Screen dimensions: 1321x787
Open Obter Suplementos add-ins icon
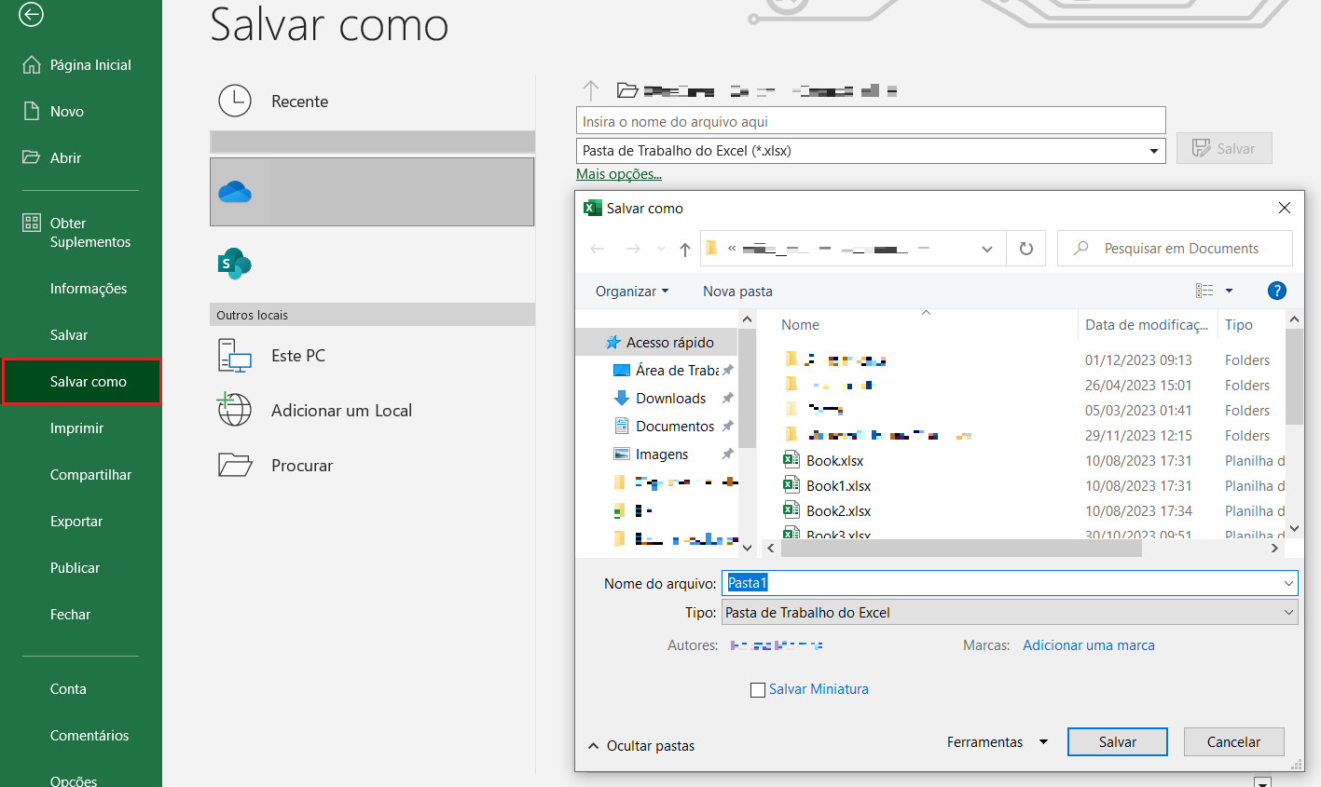click(32, 223)
